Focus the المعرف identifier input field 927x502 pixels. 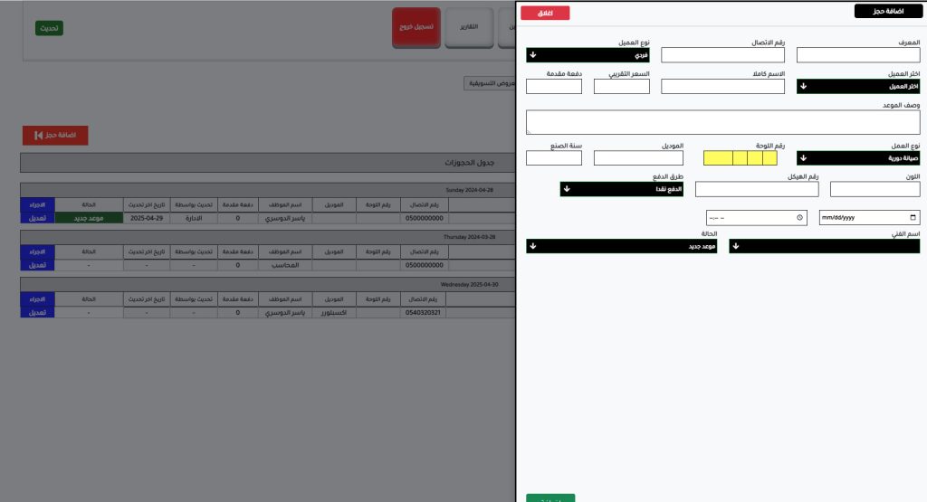[857, 55]
